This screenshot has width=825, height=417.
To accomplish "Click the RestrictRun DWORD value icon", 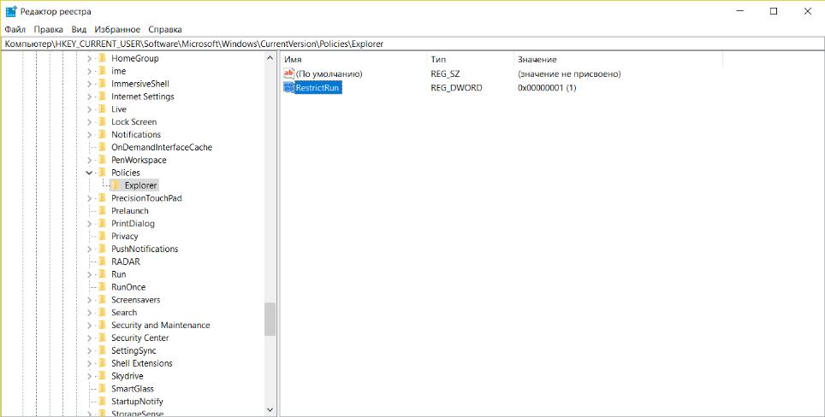I will [288, 88].
